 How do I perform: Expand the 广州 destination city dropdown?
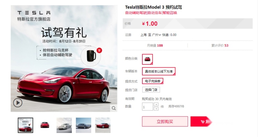click(156, 35)
